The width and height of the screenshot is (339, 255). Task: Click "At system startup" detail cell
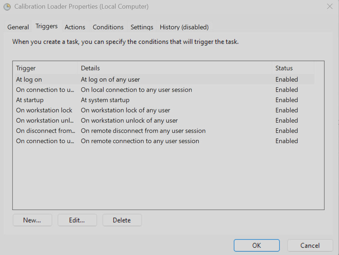105,100
